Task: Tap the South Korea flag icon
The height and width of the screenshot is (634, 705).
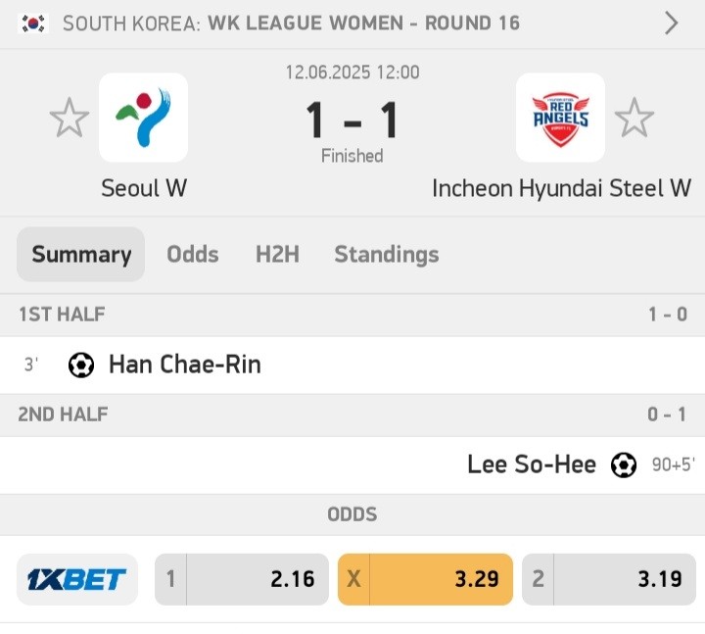Action: pyautogui.click(x=33, y=24)
